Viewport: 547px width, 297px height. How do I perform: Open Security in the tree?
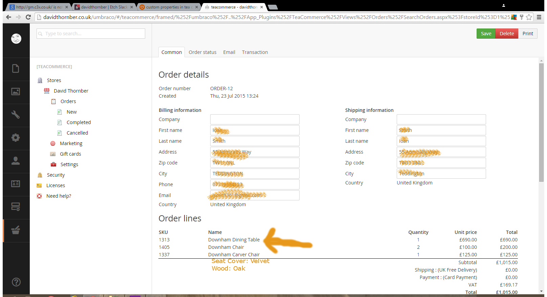(56, 175)
